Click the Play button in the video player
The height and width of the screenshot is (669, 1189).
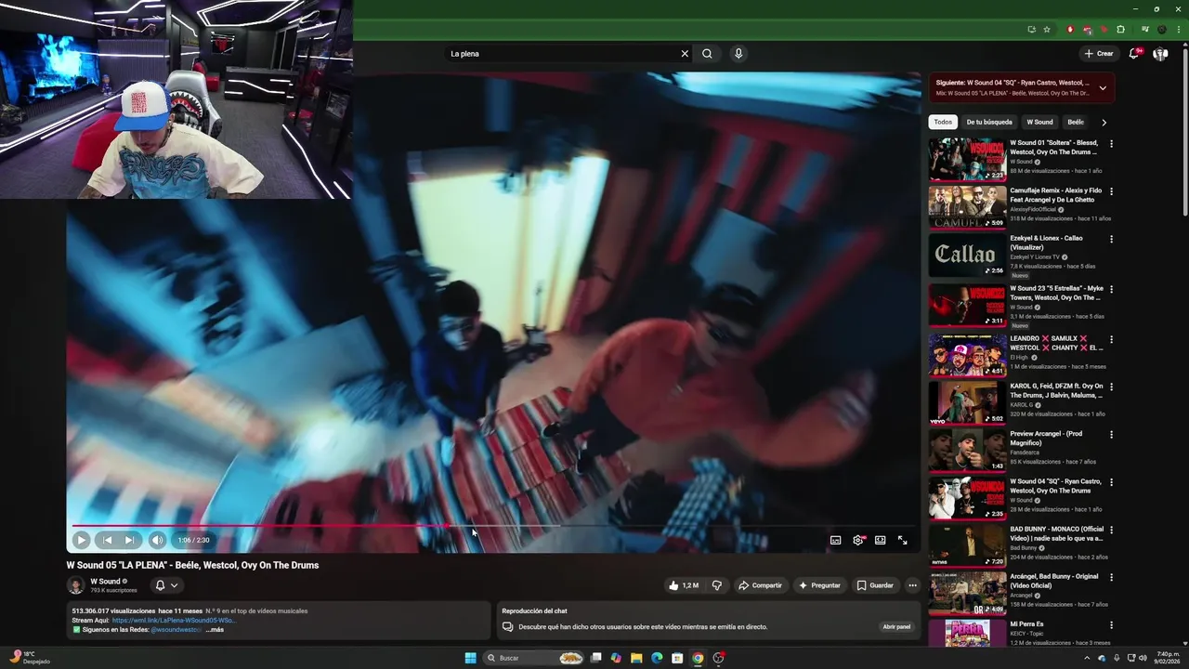tap(81, 540)
